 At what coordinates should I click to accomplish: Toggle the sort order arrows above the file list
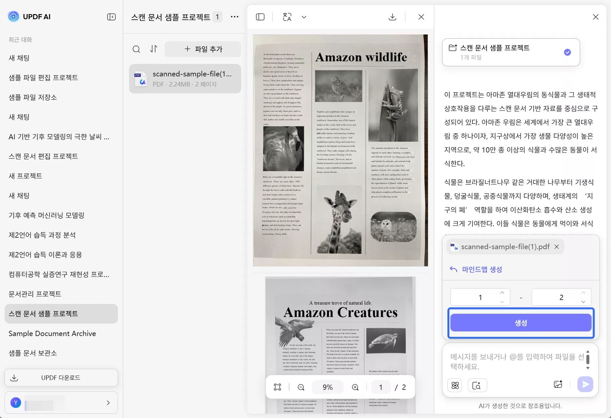tap(153, 49)
